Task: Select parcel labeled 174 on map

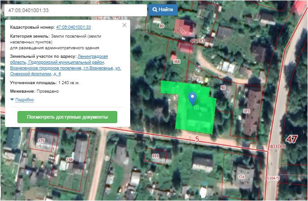Action: pyautogui.click(x=241, y=177)
